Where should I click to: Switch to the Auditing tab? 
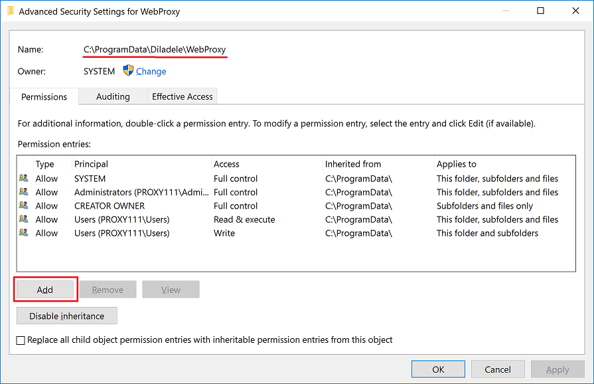coord(113,96)
